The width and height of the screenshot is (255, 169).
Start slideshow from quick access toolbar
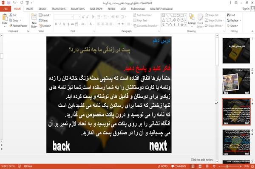tap(27, 3)
